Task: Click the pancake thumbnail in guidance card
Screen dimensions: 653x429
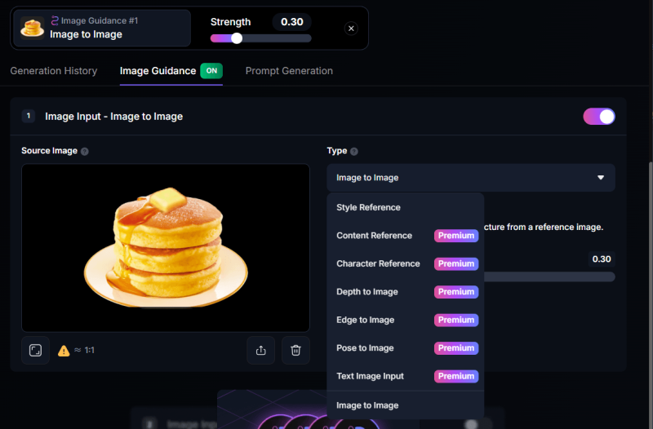Action: [x=32, y=28]
